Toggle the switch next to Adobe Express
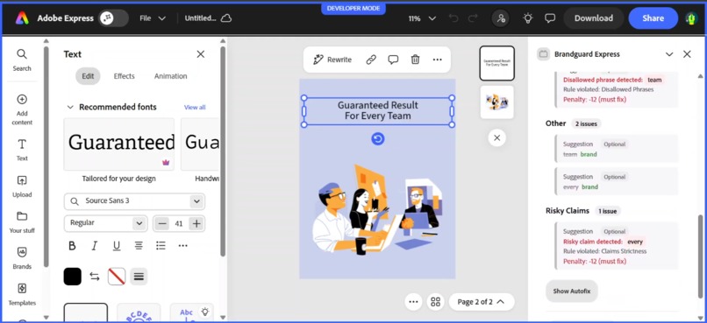 (114, 18)
